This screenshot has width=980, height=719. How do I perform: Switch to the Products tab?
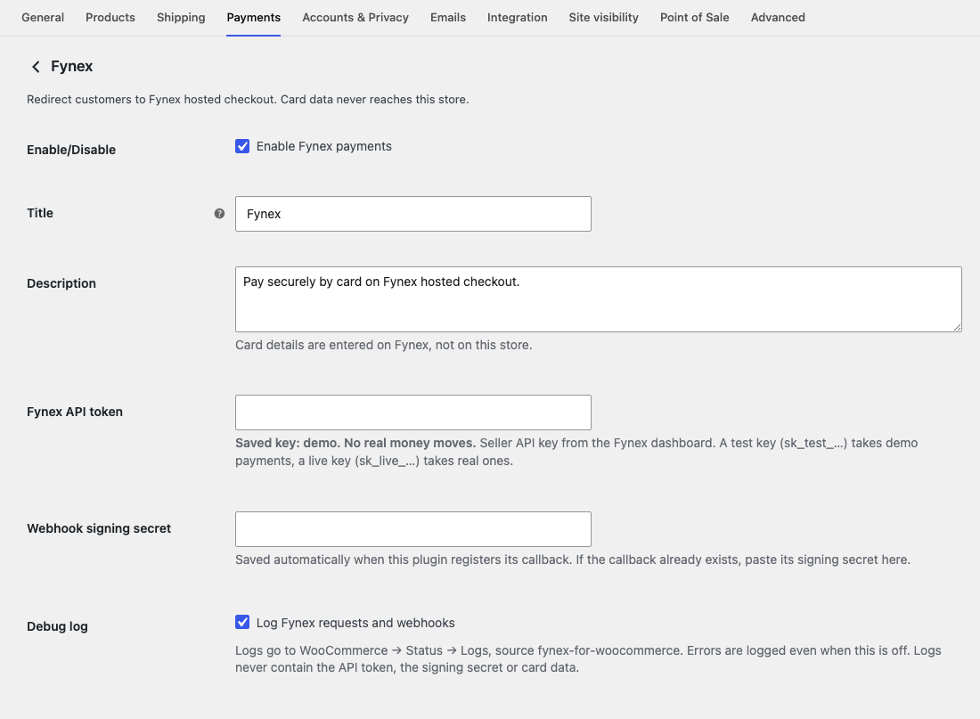coord(110,18)
